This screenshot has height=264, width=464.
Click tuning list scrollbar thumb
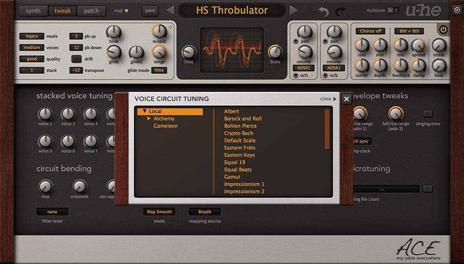tap(327, 129)
